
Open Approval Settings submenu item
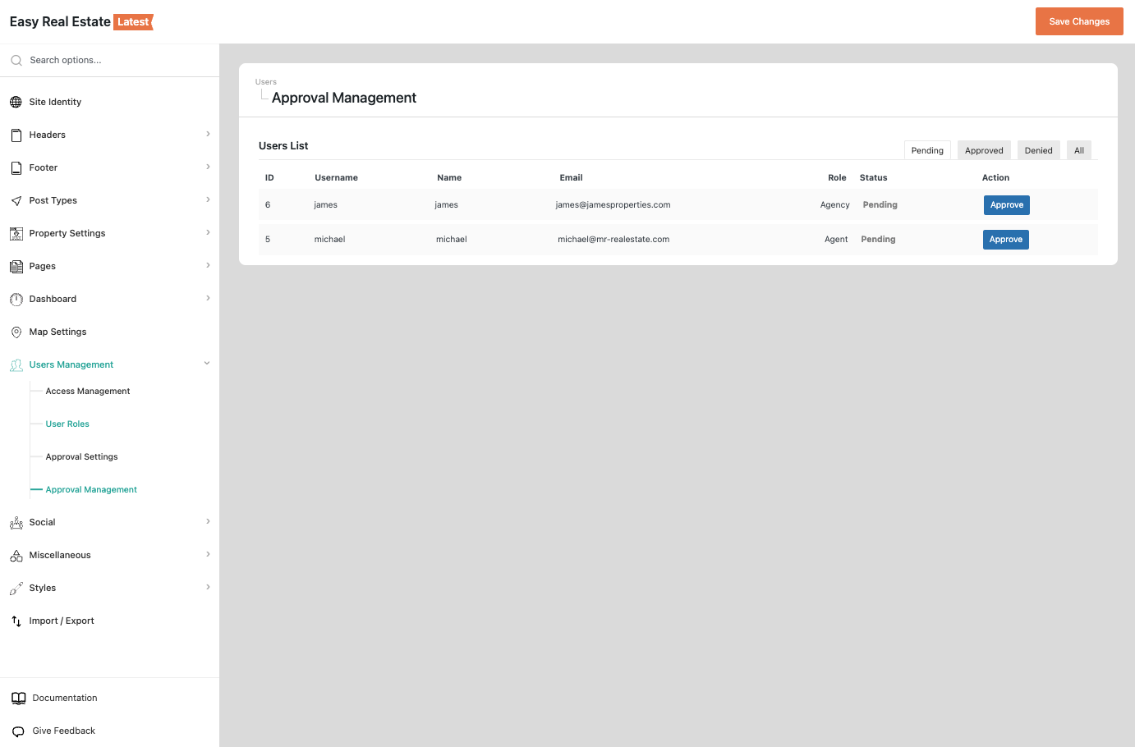pyautogui.click(x=81, y=456)
